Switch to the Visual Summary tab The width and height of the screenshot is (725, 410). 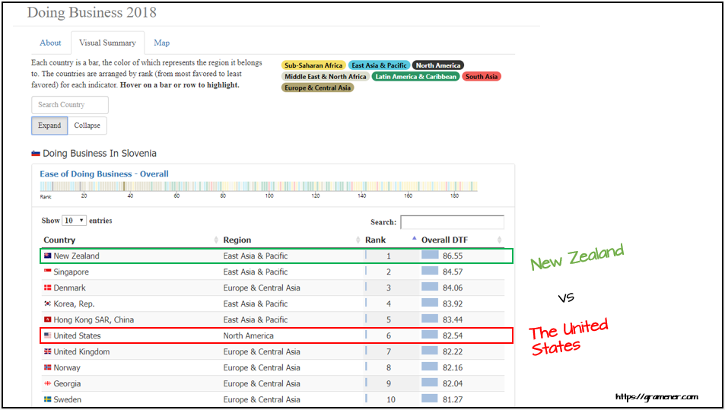(x=107, y=43)
